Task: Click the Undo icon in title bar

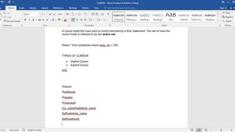Action: [x=2, y=2]
